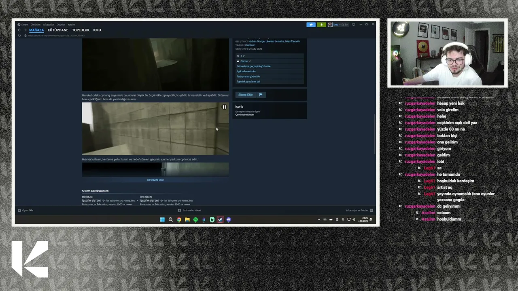Image resolution: width=518 pixels, height=291 pixels.
Task: Click the microphone icon in the system tray
Action: (343, 219)
